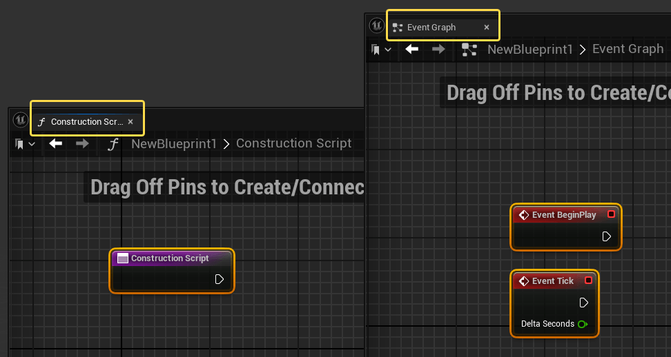Go forward in Event Graph navigation history
Image resolution: width=671 pixels, height=357 pixels.
[438, 49]
